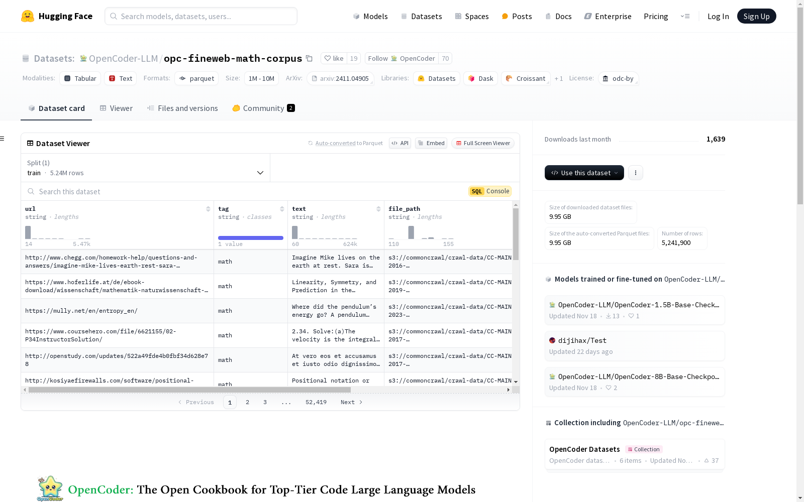Open the navigation overflow menu icon
Image resolution: width=804 pixels, height=502 pixels.
[x=685, y=16]
